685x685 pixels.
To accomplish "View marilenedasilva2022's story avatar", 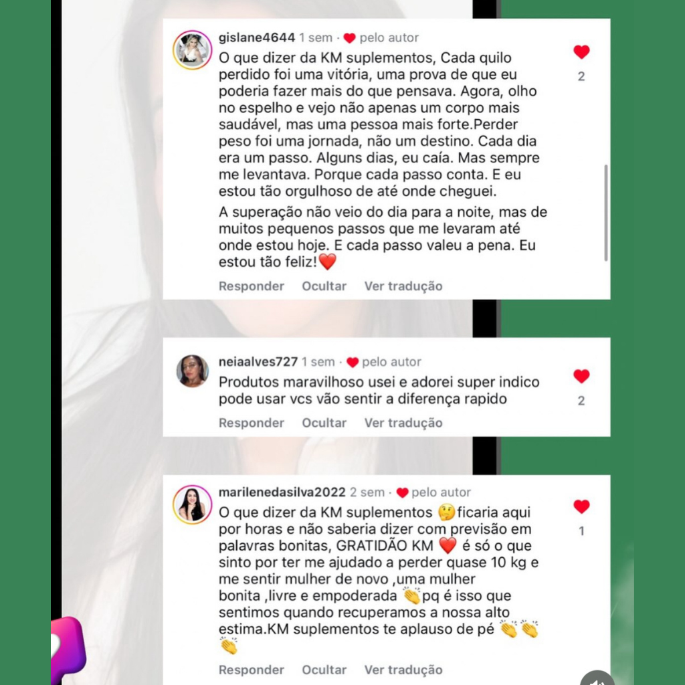I will [192, 504].
